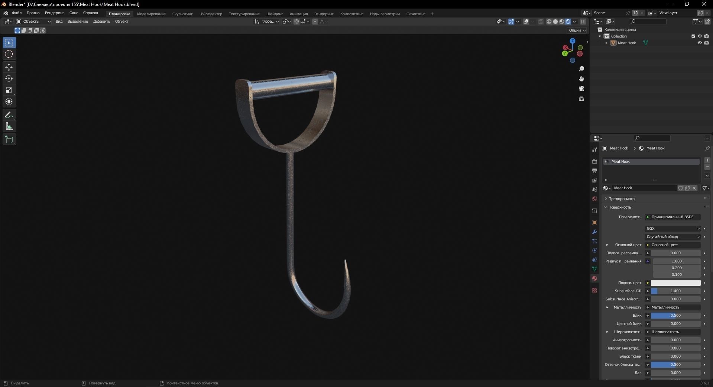
Task: Switch to material preview shading
Action: (x=562, y=22)
